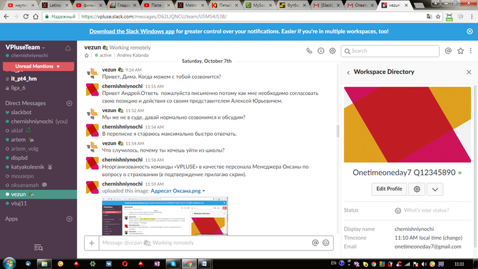This screenshot has height=269, width=478.
Task: Bookmark this page star icon
Action: [x=438, y=16]
